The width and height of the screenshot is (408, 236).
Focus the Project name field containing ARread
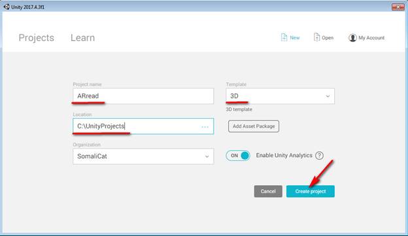pyautogui.click(x=143, y=96)
